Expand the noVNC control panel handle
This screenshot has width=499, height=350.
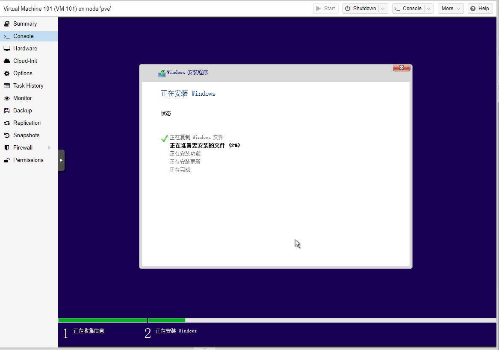pyautogui.click(x=62, y=160)
